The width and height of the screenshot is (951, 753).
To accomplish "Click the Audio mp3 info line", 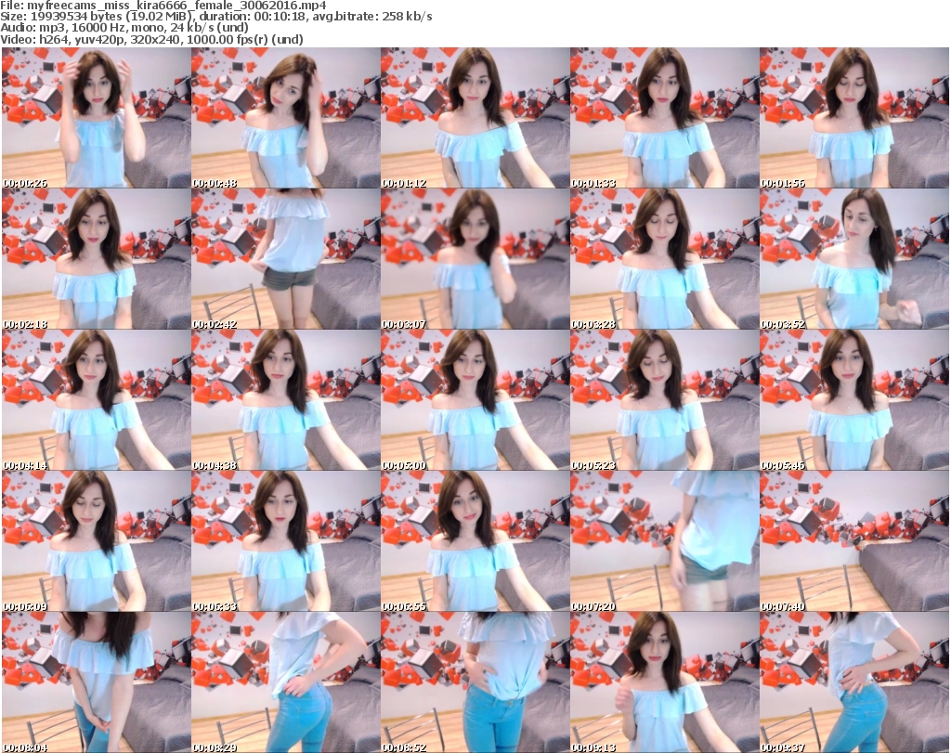I will pyautogui.click(x=124, y=28).
